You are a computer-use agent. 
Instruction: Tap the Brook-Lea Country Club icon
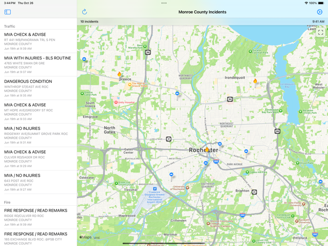tap(116, 183)
